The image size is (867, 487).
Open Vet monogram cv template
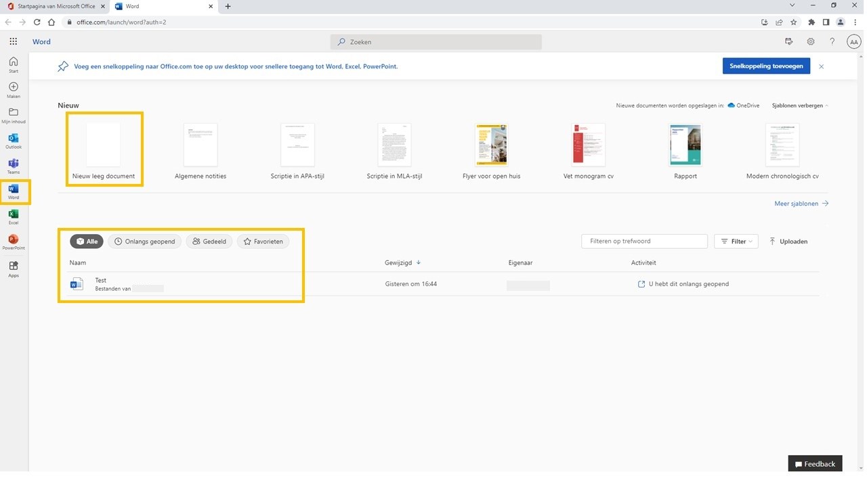click(x=588, y=152)
